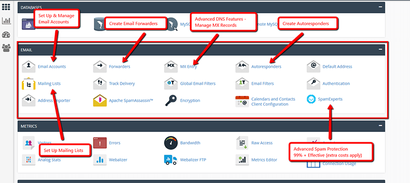Open the Bandwidth metrics link
The height and width of the screenshot is (183, 410).
(190, 143)
